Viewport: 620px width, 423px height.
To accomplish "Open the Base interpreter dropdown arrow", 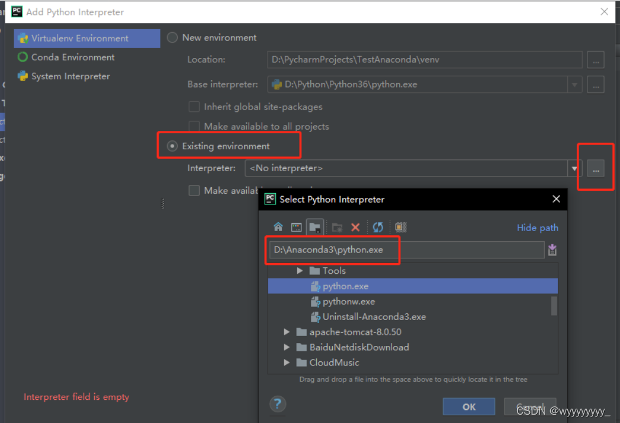I will pos(574,85).
